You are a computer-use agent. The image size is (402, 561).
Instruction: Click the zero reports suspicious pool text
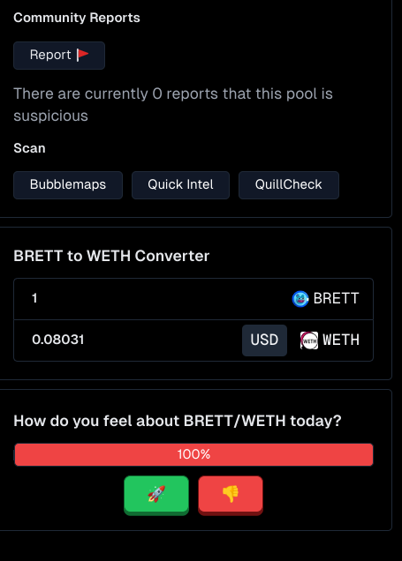tap(173, 105)
